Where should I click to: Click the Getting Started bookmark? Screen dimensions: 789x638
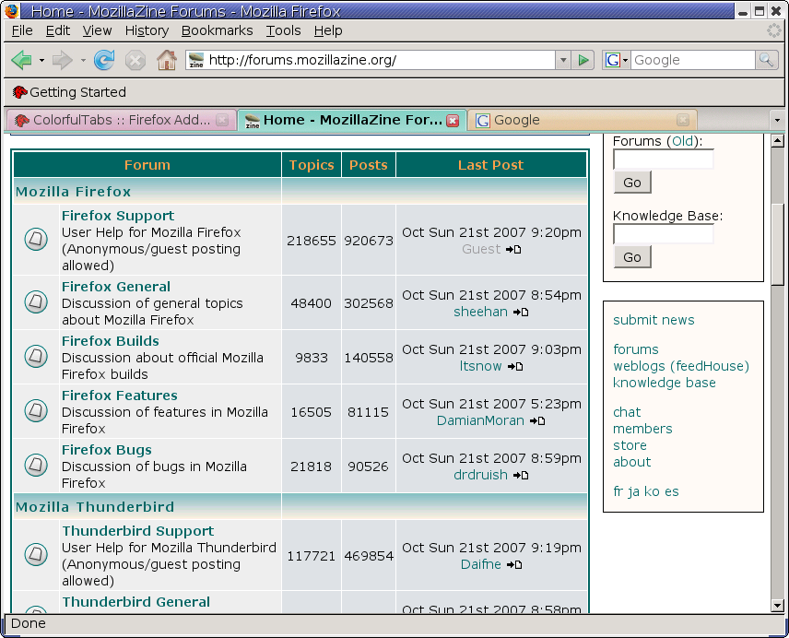[x=69, y=92]
